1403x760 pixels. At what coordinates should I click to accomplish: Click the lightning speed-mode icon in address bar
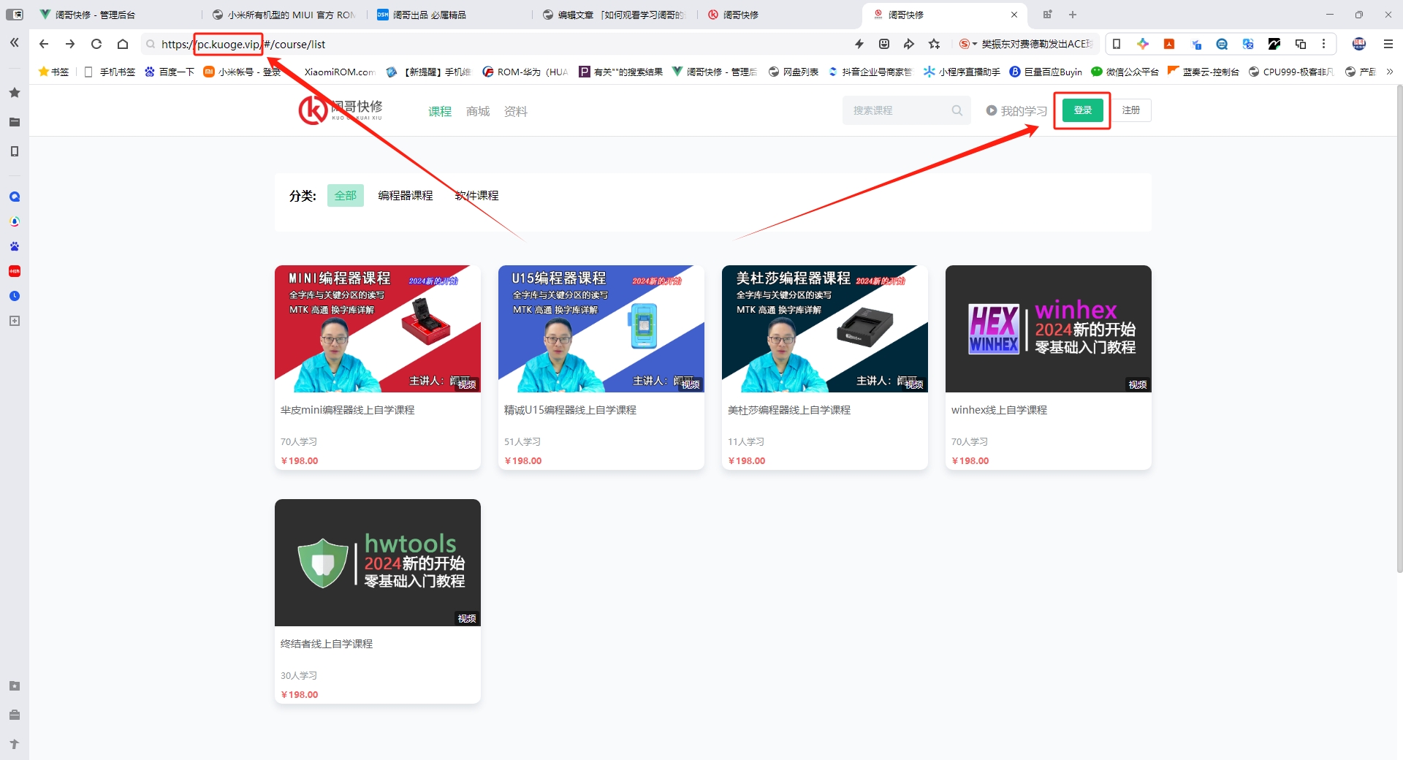859,44
